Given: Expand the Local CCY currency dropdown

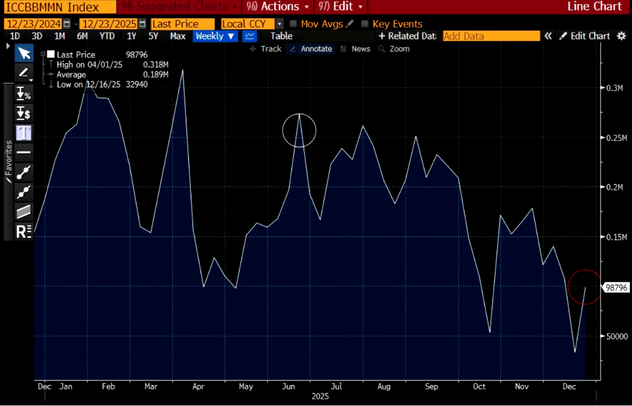Looking at the screenshot, I should [x=279, y=24].
